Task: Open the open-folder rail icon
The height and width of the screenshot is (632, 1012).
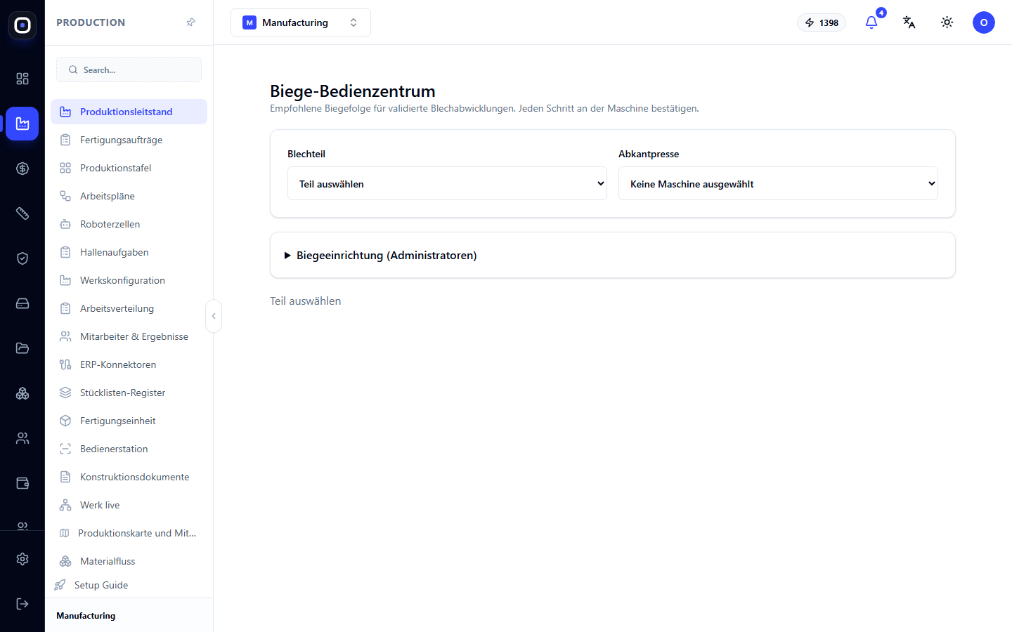Action: click(x=22, y=348)
